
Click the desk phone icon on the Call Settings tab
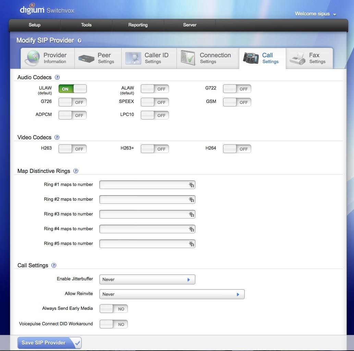point(251,58)
